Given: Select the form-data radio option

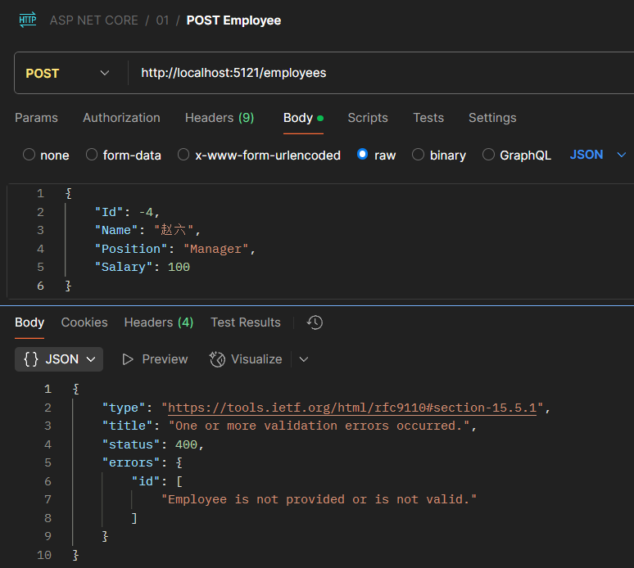Looking at the screenshot, I should click(92, 155).
